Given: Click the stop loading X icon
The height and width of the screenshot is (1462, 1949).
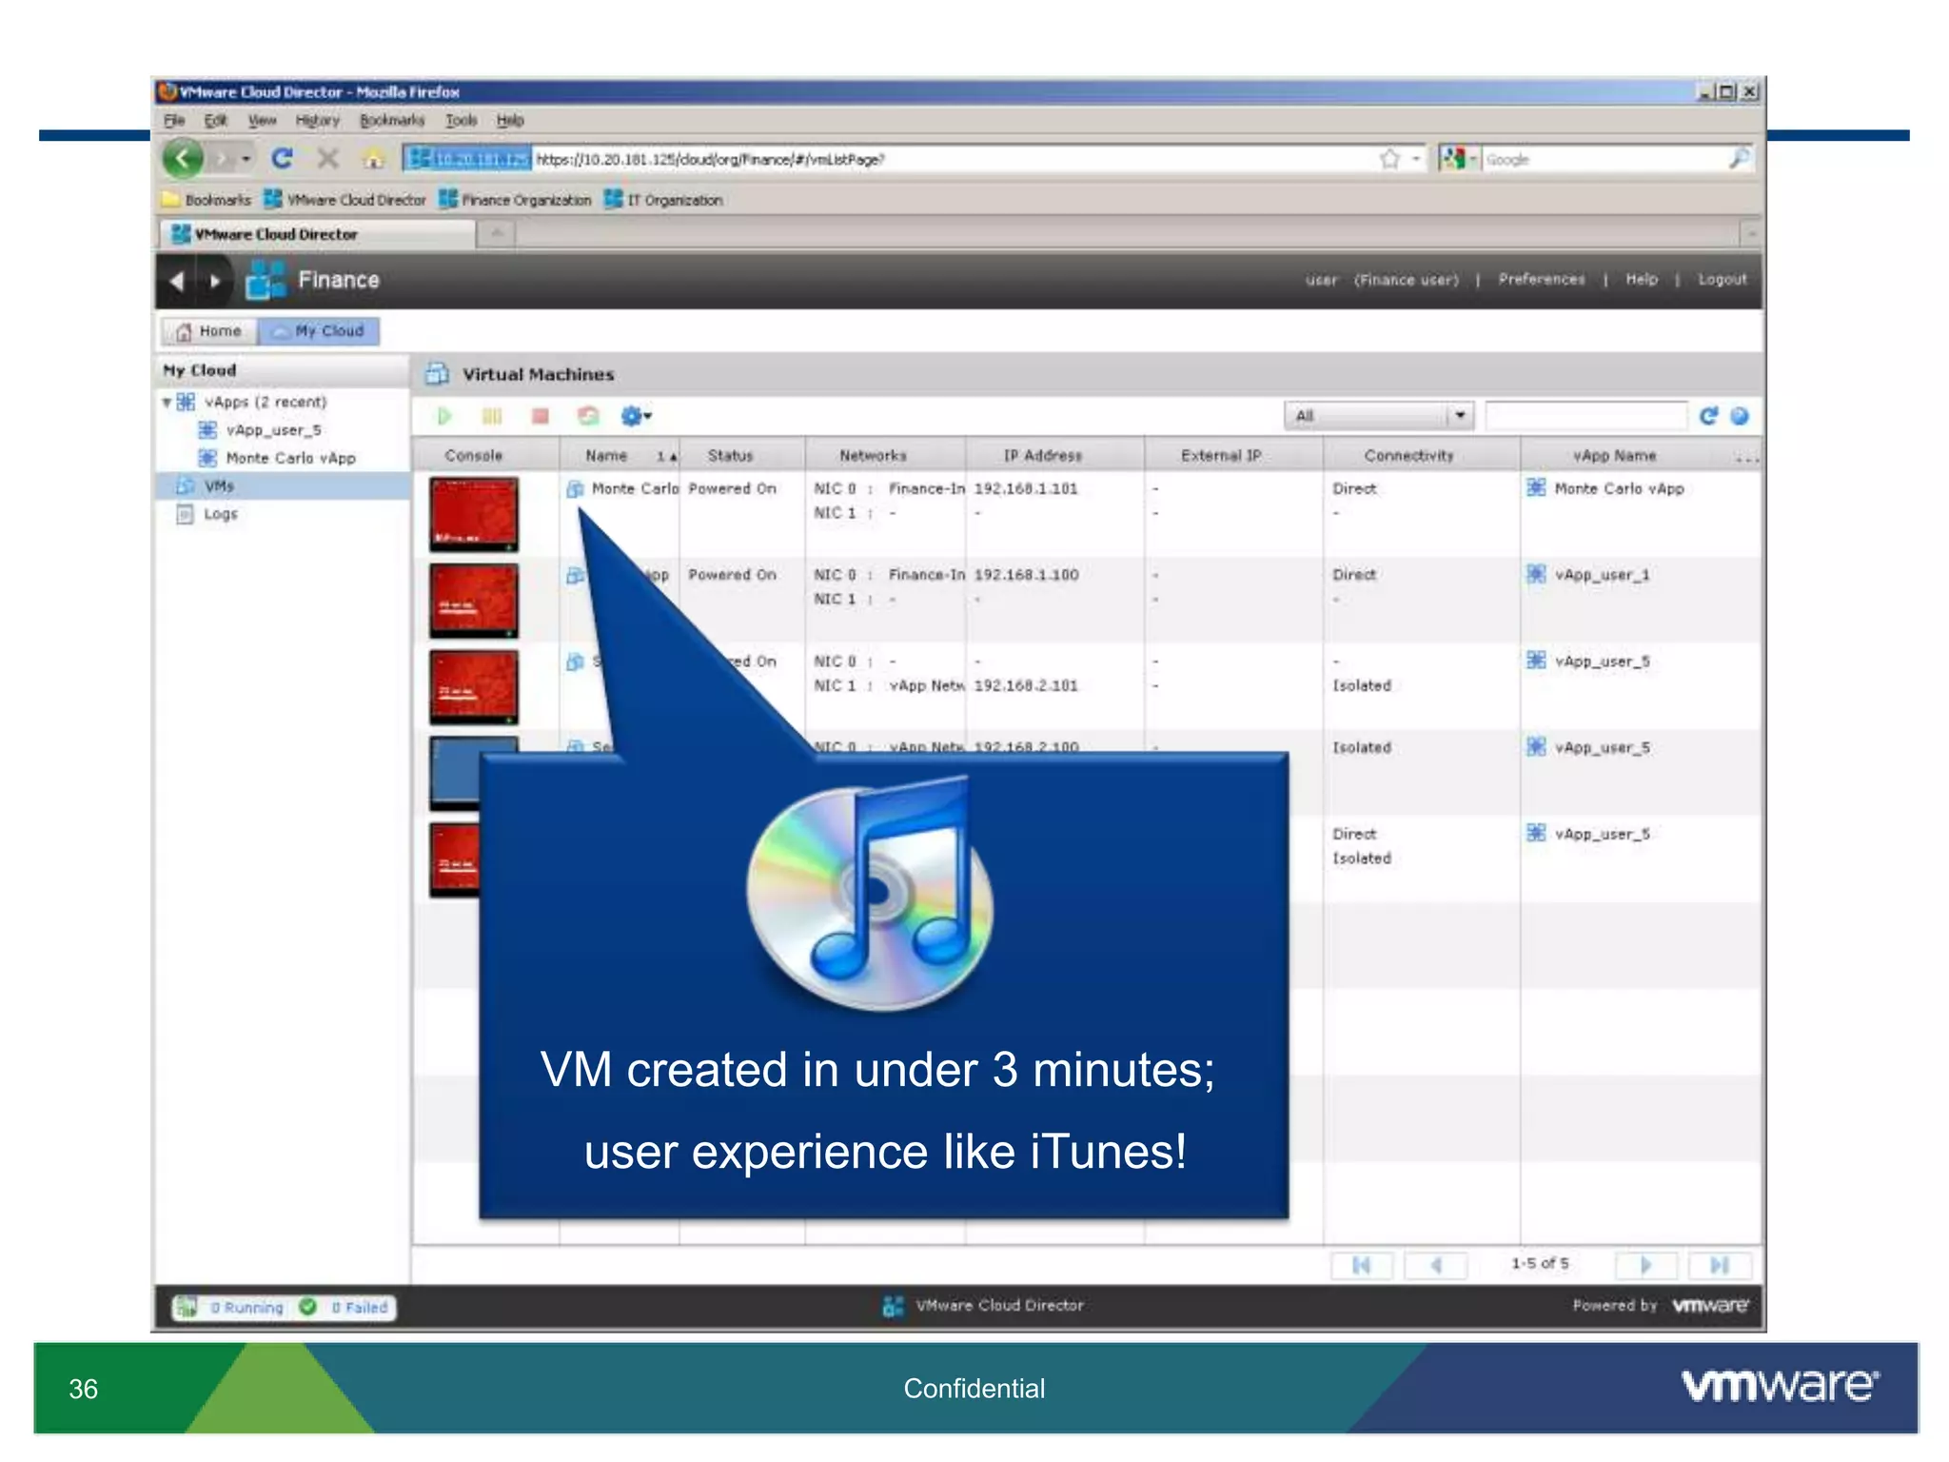Looking at the screenshot, I should click(327, 158).
